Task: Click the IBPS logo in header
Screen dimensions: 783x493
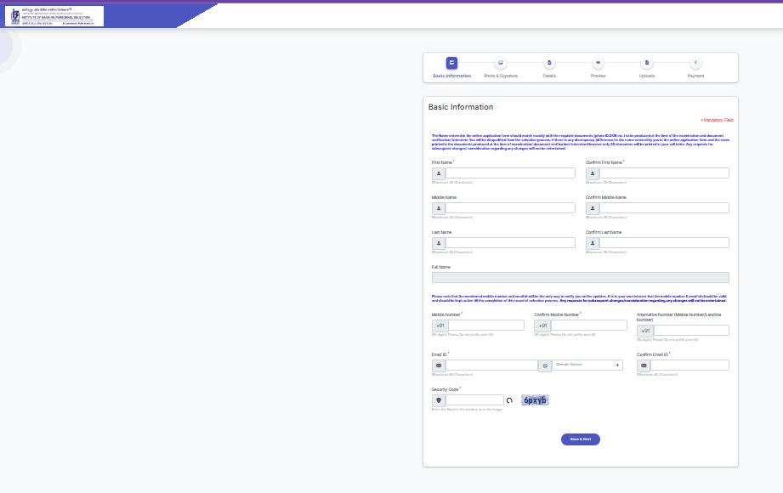Action: click(x=54, y=15)
